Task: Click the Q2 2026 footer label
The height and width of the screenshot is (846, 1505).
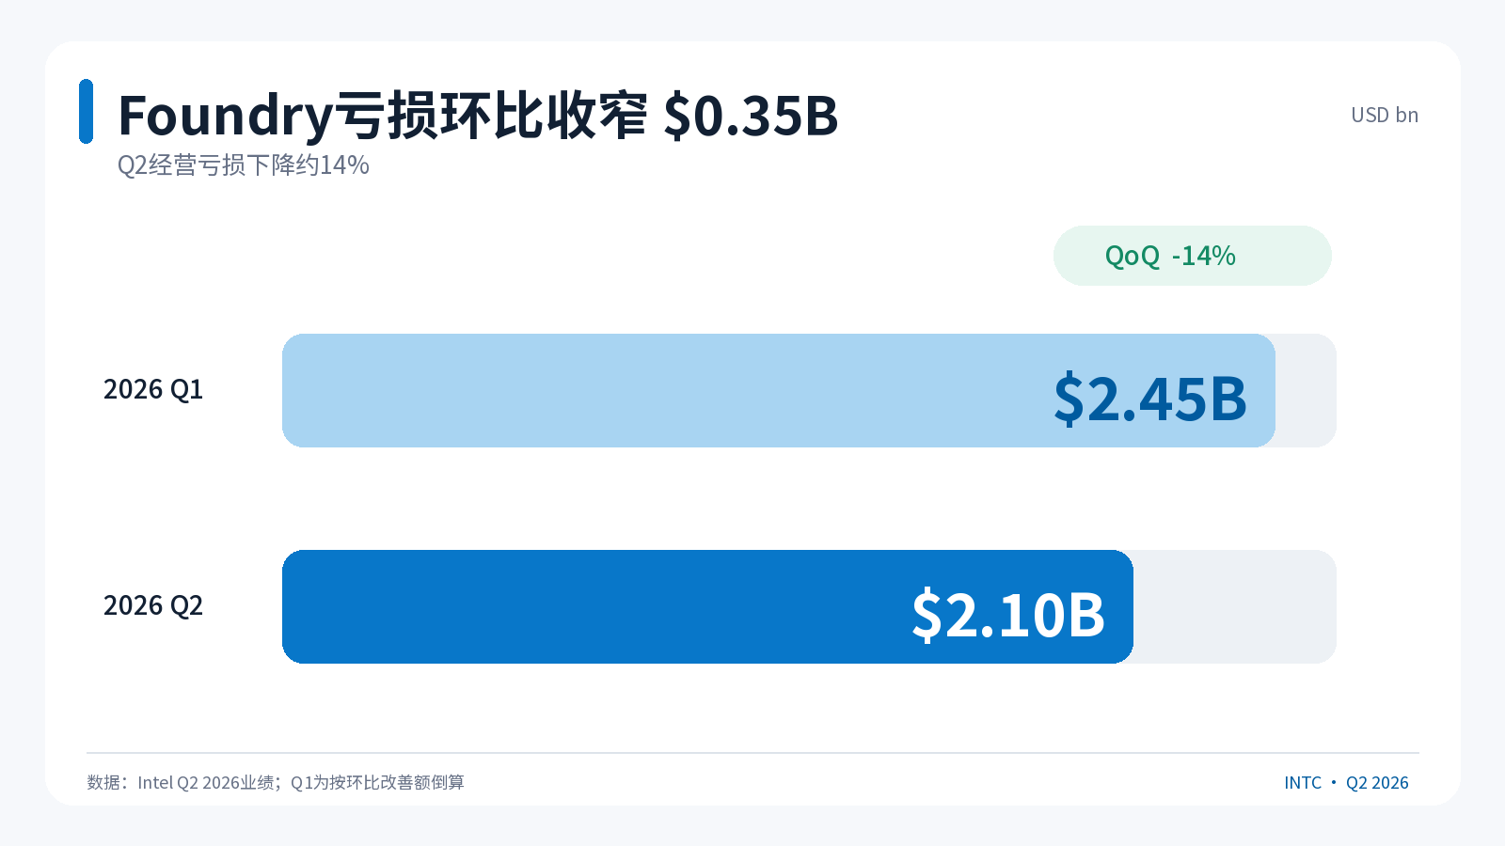Action: [x=1377, y=783]
